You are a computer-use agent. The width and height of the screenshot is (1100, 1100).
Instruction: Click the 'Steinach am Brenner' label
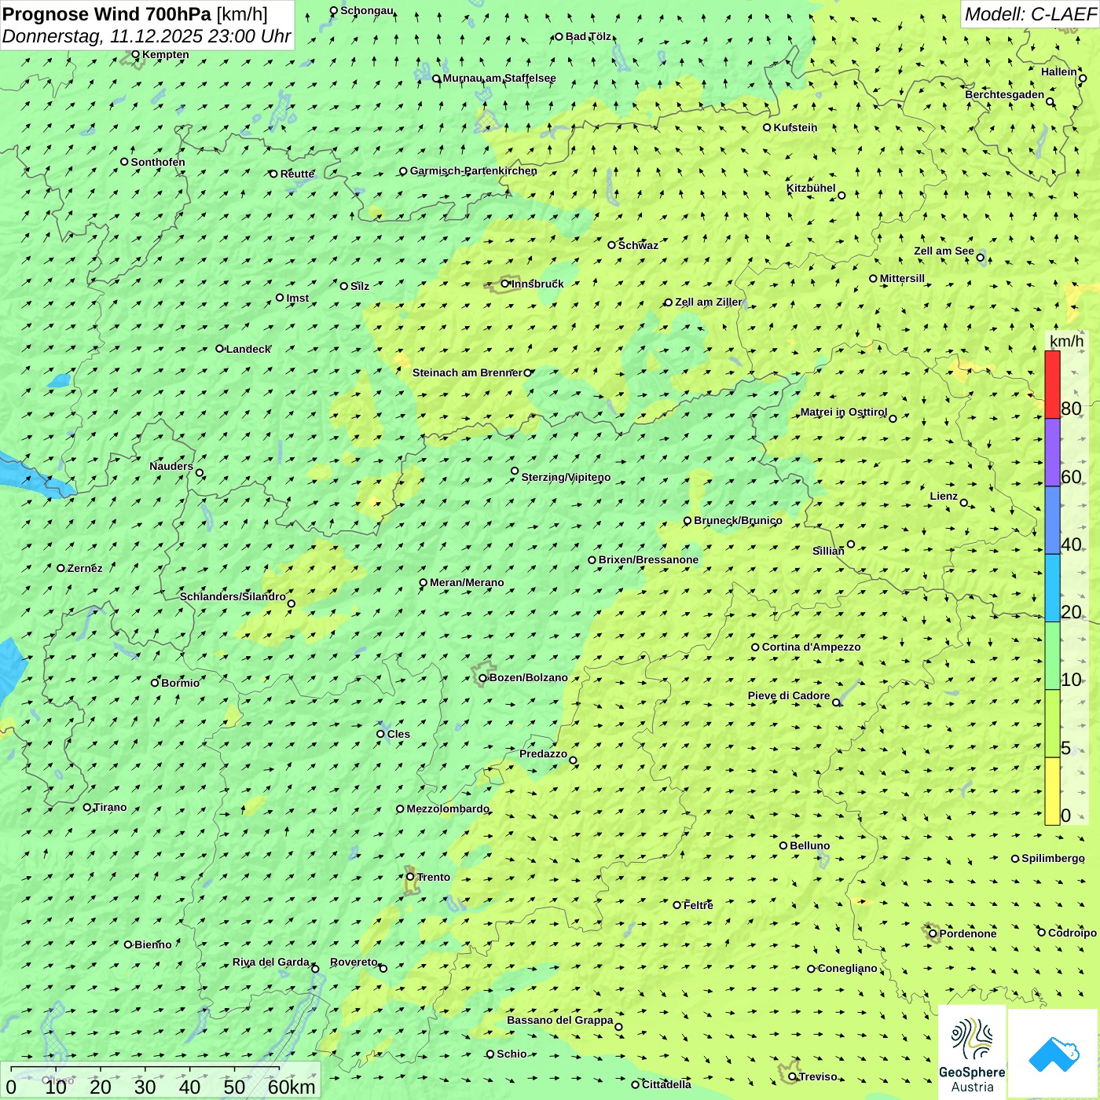click(467, 372)
